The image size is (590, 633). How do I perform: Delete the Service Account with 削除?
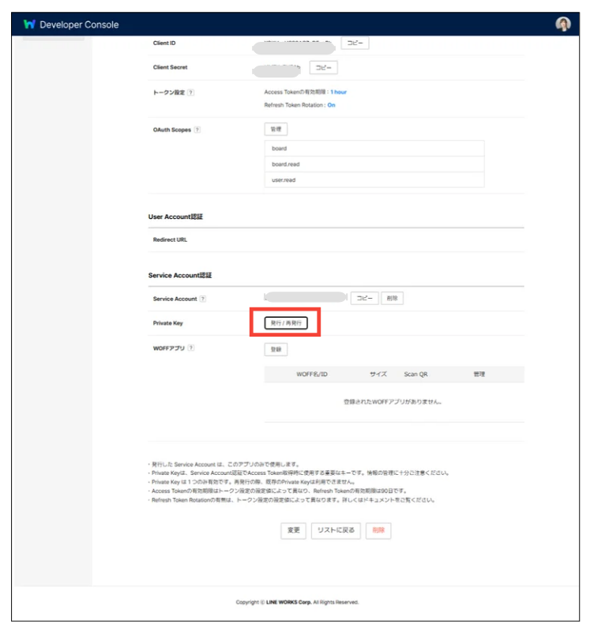393,298
